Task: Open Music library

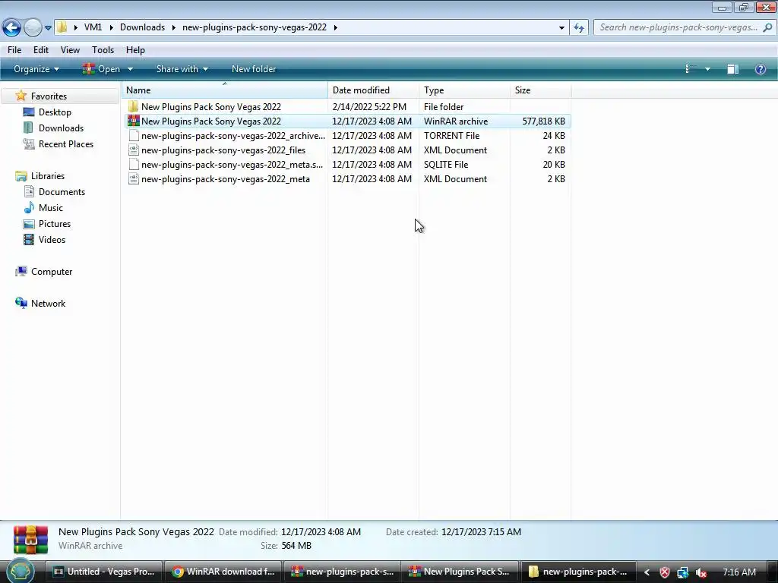Action: (51, 208)
